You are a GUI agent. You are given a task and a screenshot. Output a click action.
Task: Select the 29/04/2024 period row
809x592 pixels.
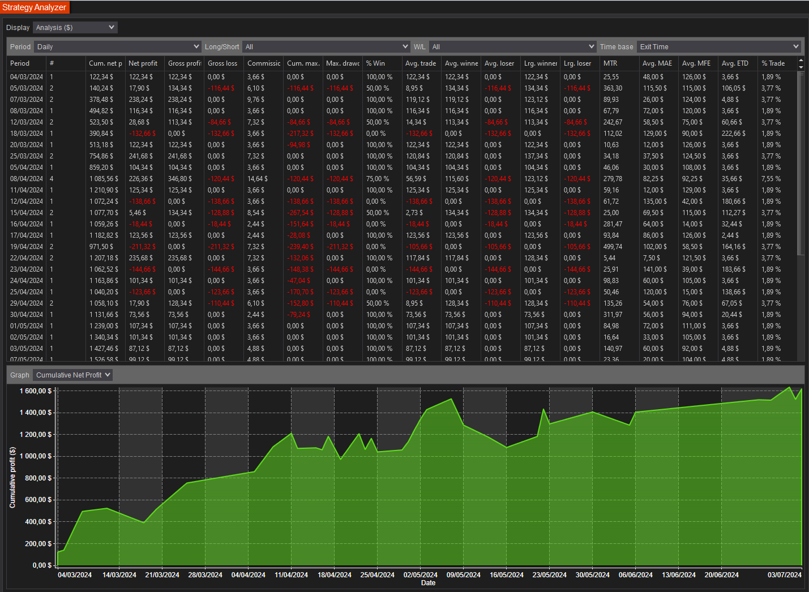click(x=402, y=303)
